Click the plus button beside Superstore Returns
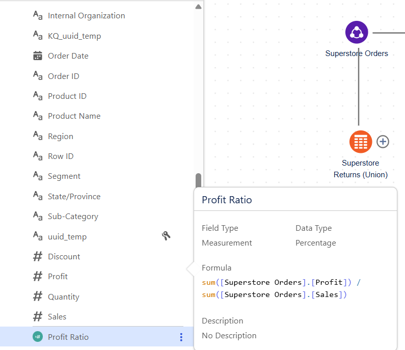Screen dimensions: 405x350 tap(383, 142)
